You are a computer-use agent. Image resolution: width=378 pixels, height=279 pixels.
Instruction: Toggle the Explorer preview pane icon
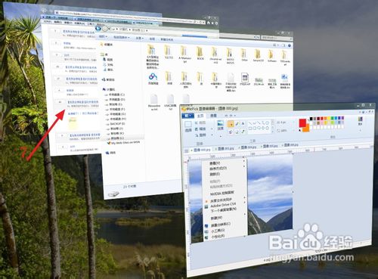coord(283,45)
